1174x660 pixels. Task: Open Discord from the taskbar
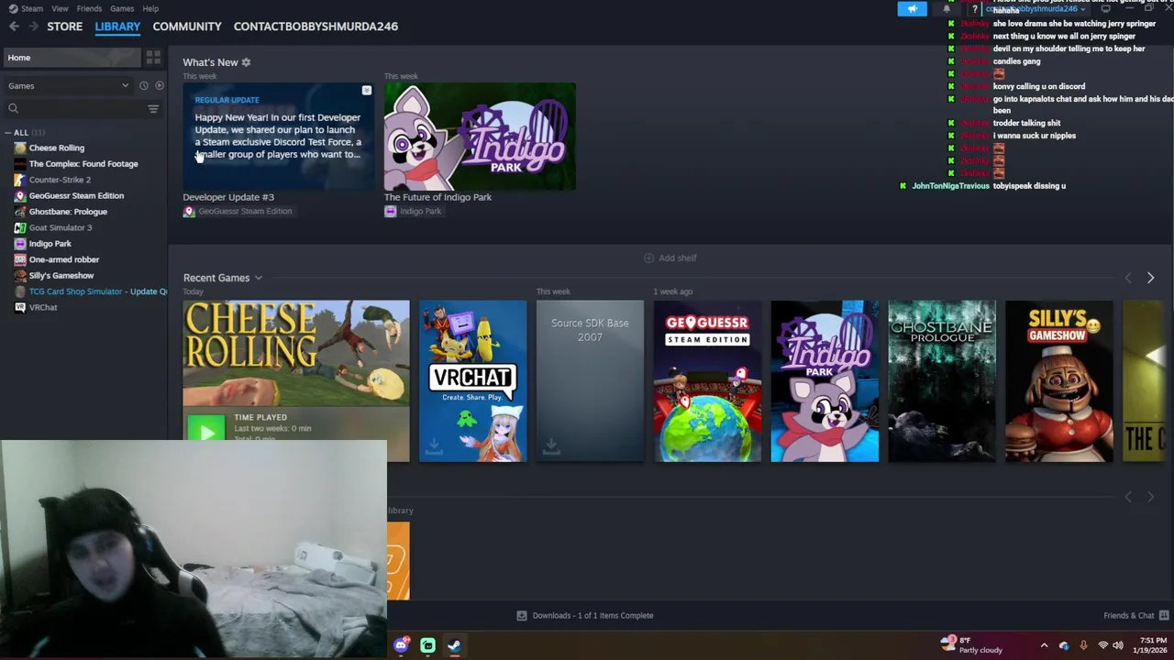click(401, 645)
